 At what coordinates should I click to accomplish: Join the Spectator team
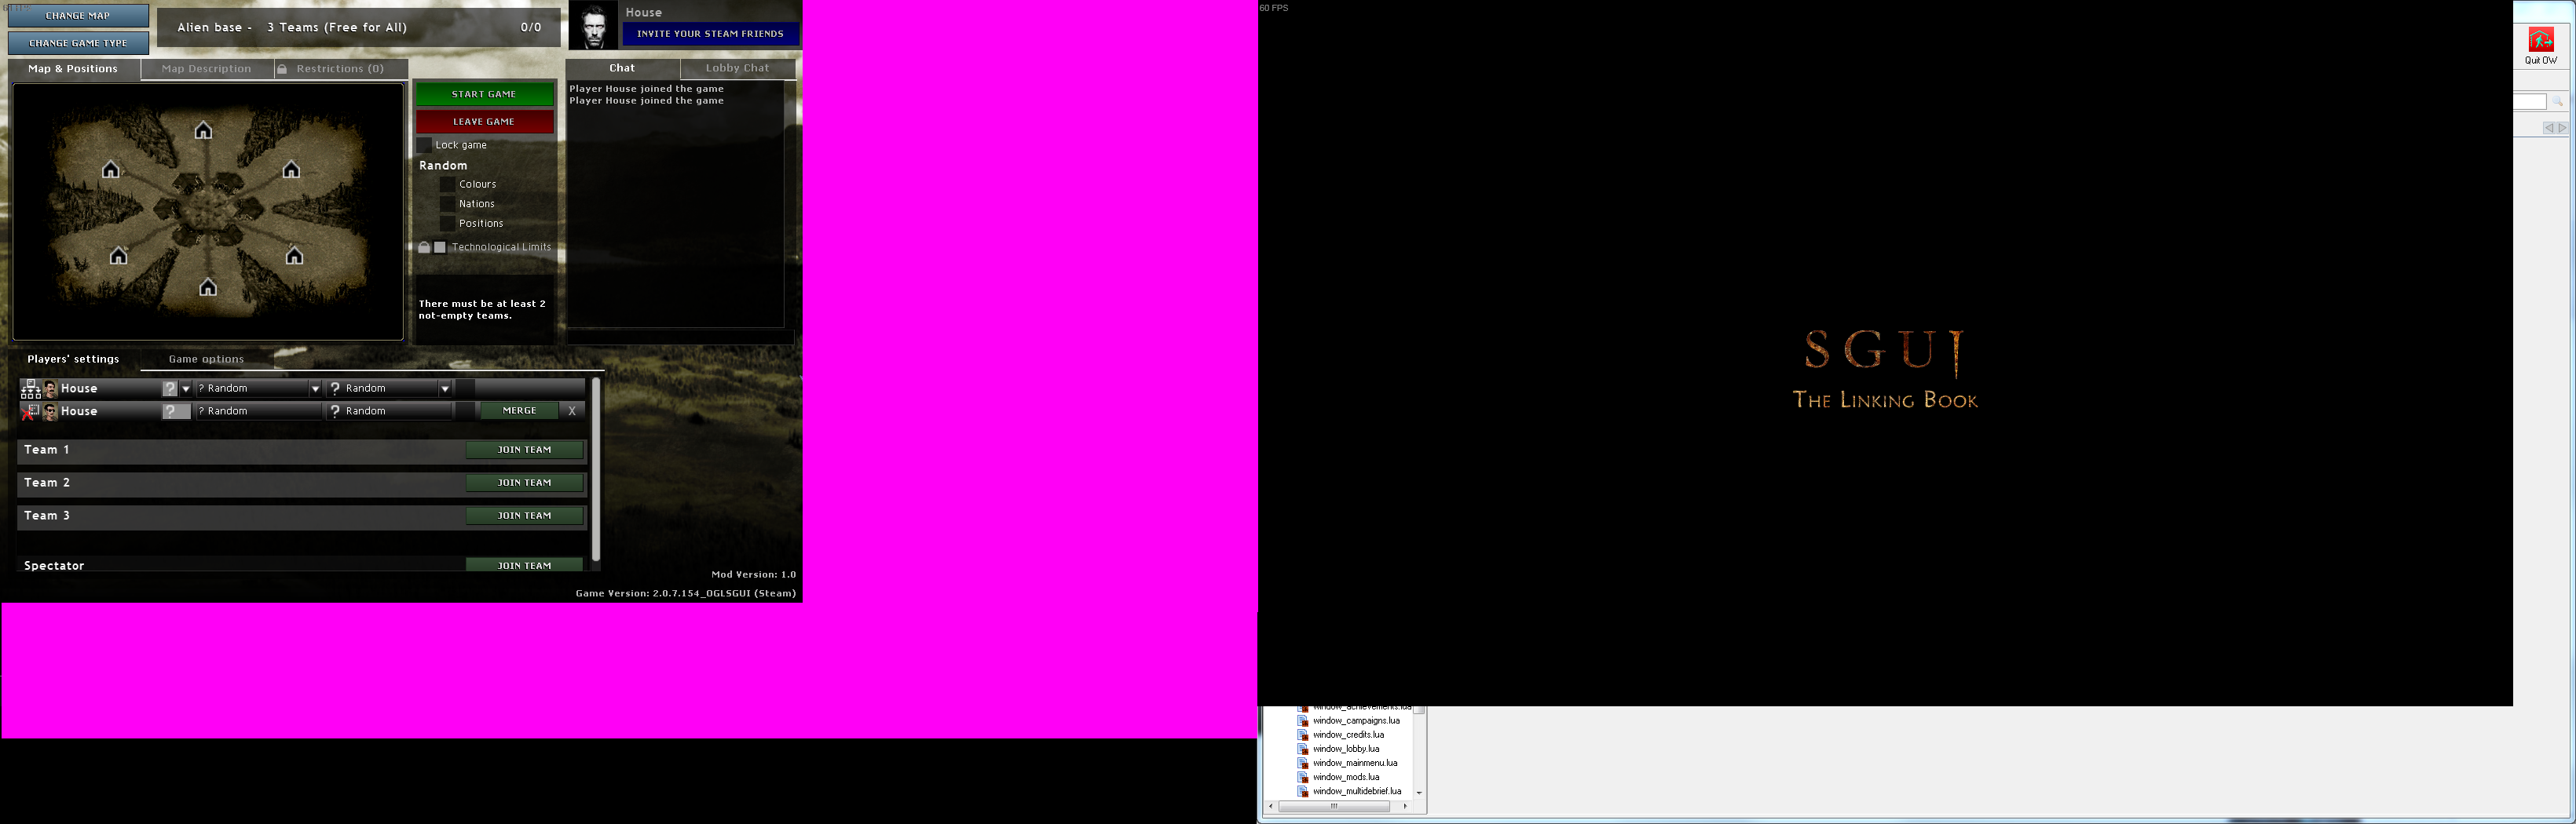click(524, 565)
